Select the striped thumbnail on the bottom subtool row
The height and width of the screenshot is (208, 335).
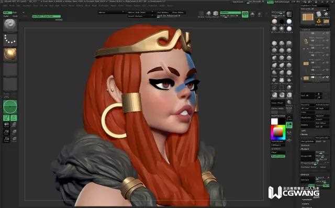(x=306, y=78)
